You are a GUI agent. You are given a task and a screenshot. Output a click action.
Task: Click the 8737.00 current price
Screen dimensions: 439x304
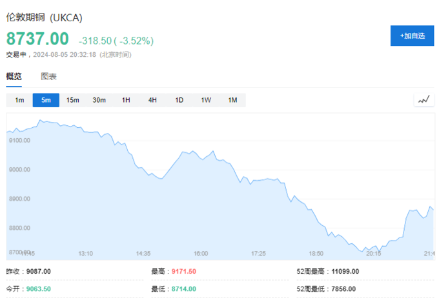tap(37, 39)
